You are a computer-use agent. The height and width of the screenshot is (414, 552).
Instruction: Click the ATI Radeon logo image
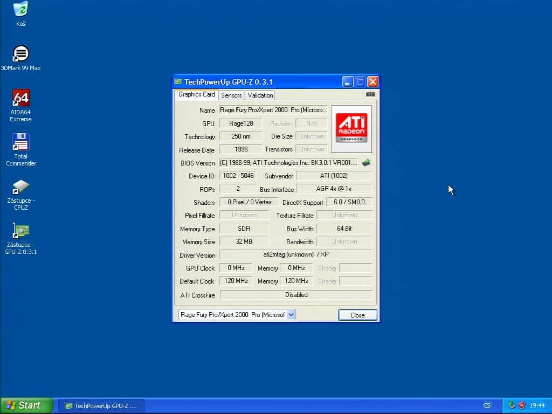click(351, 129)
